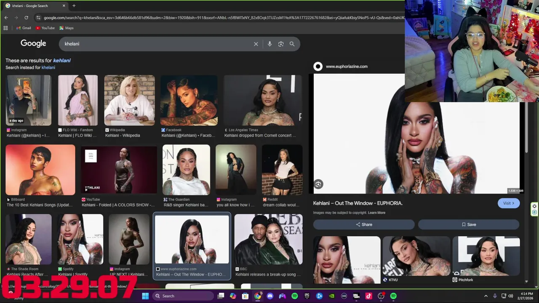Open a new tab with the plus button
539x303 pixels.
(74, 6)
